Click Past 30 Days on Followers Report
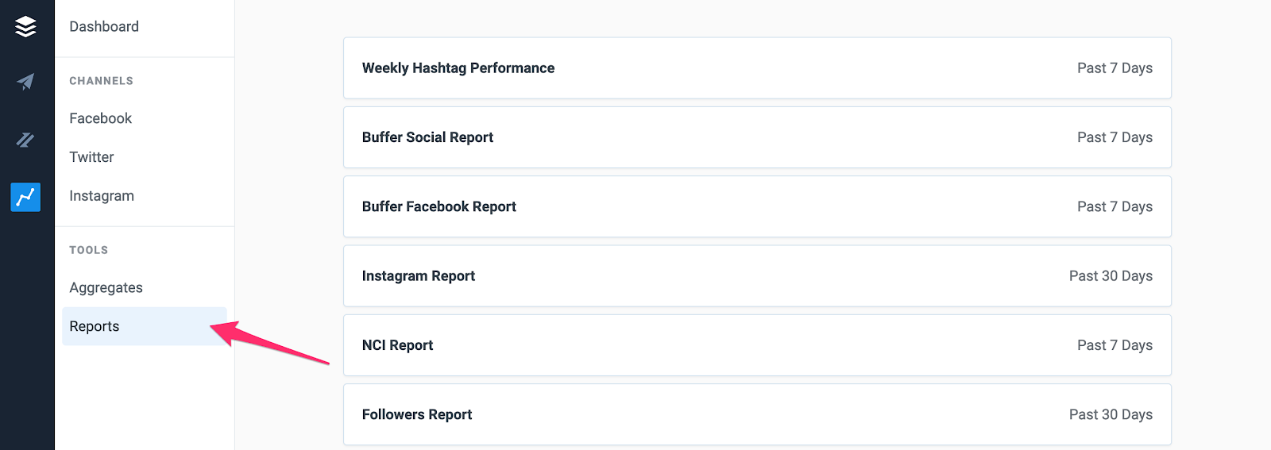1271x450 pixels. 1111,414
